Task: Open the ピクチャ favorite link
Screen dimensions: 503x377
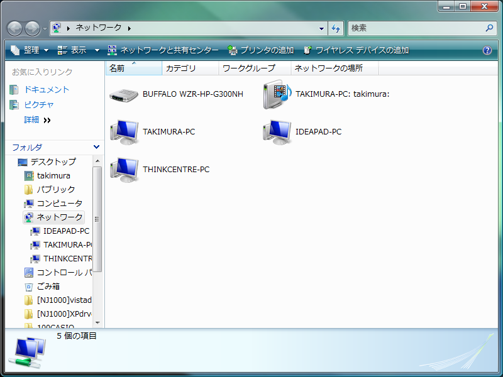Action: [39, 104]
